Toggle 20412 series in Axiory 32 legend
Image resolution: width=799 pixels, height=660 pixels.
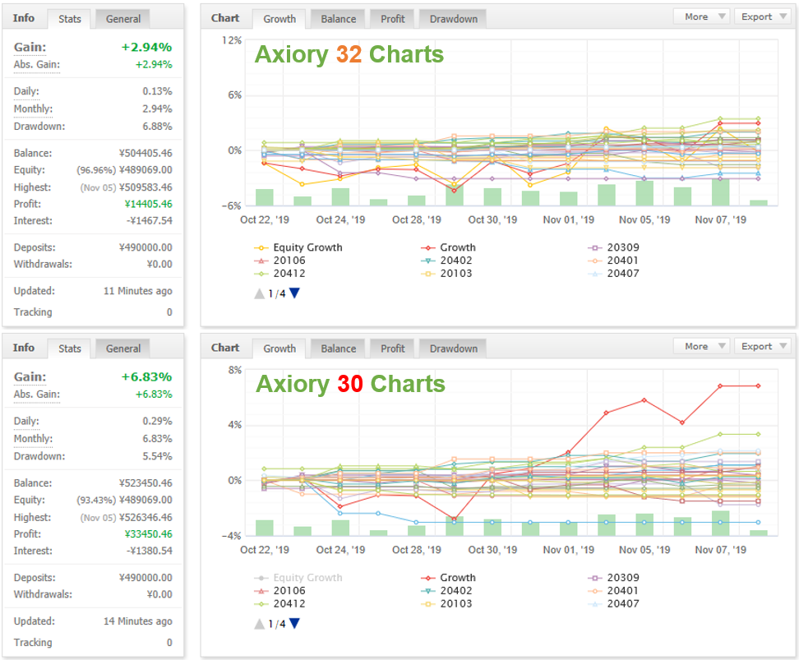(279, 274)
